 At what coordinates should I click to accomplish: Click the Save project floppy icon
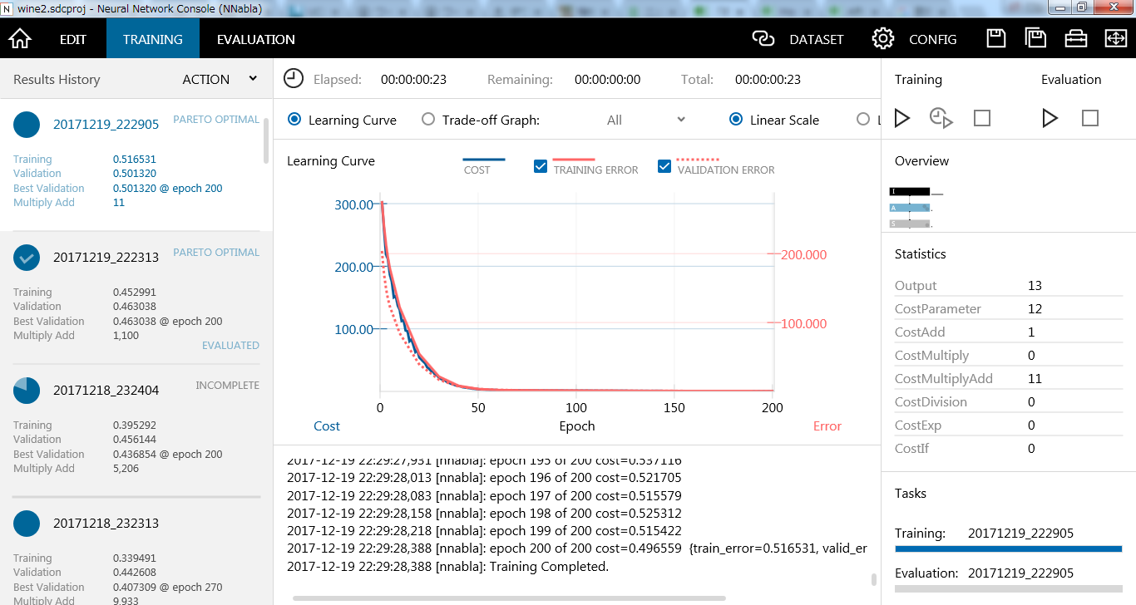995,39
